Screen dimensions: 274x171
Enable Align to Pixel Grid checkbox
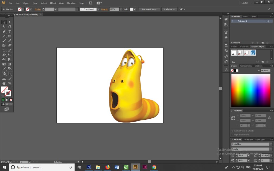tap(232, 135)
